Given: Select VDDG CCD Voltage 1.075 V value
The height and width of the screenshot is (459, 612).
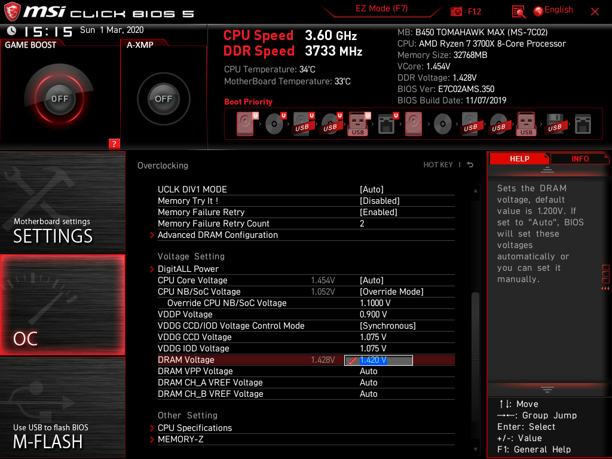Looking at the screenshot, I should (373, 337).
